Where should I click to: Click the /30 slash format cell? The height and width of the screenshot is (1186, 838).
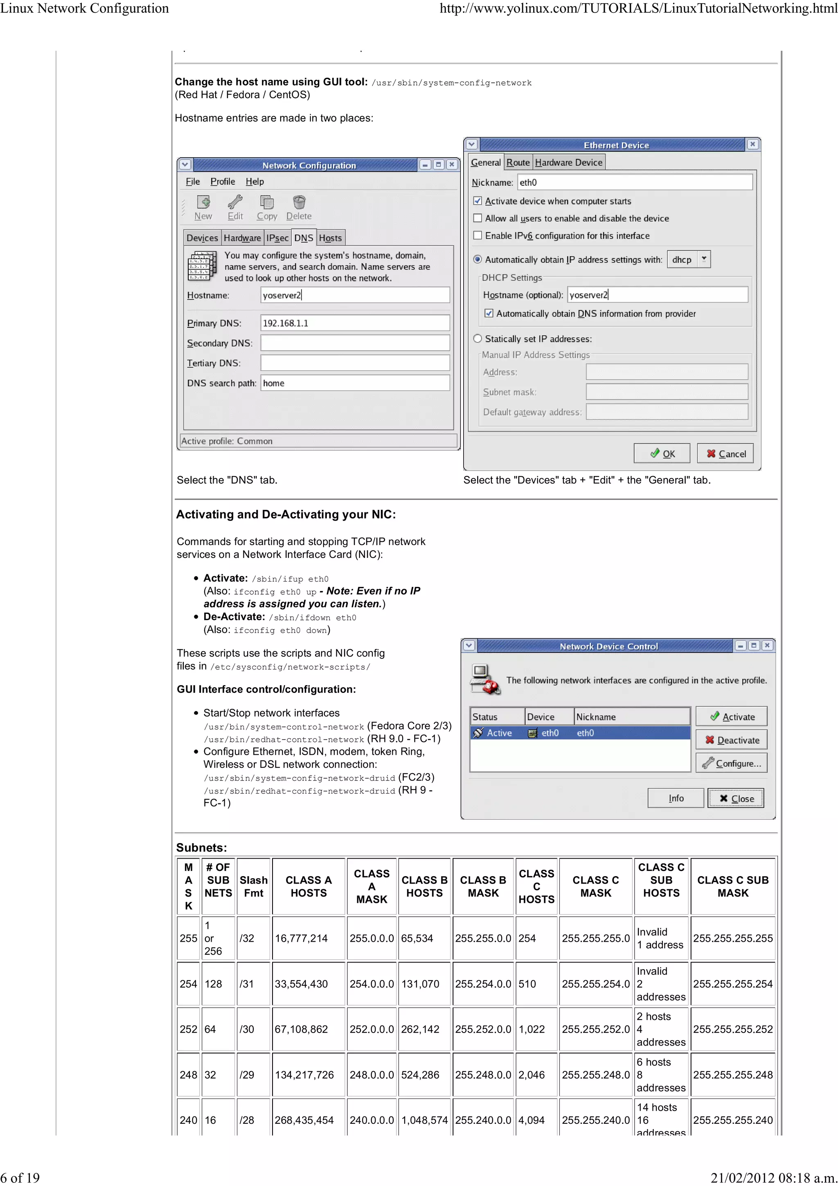coord(254,1029)
